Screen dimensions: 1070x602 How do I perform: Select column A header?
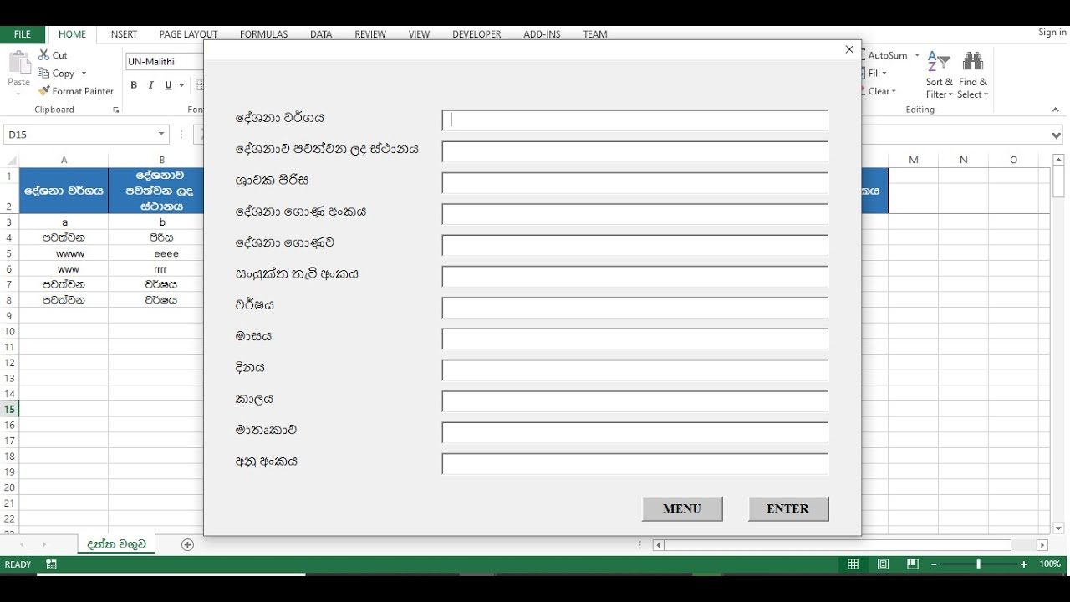tap(64, 160)
